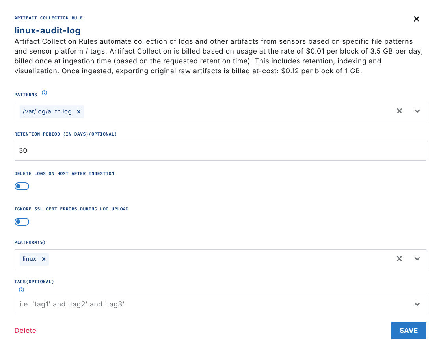Remove the /var/log/auth.log pattern chip
439x351 pixels.
[x=78, y=112]
